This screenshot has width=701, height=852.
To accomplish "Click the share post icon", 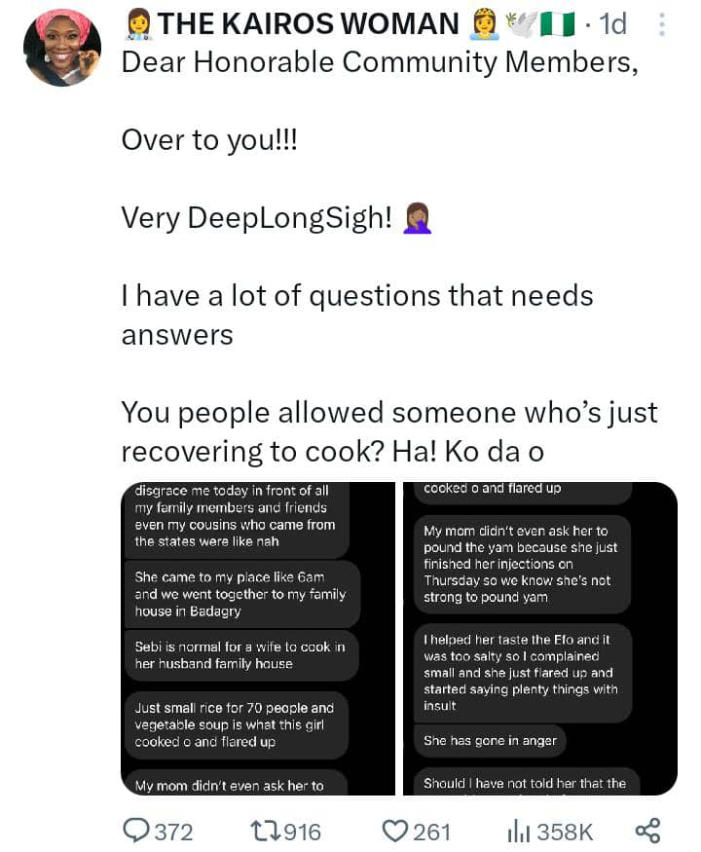I will pos(647,831).
